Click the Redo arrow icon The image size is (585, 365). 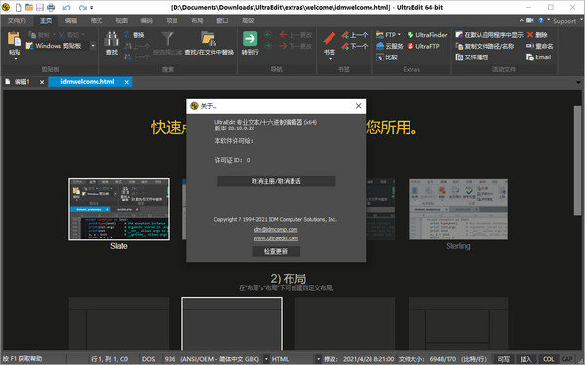pos(83,8)
